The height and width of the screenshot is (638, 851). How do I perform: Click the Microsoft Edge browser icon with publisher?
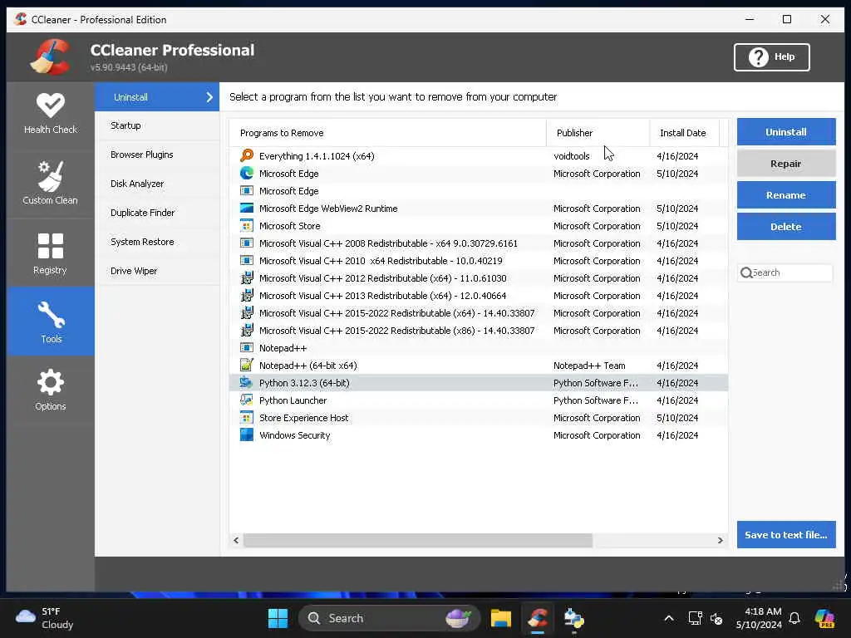pos(247,173)
